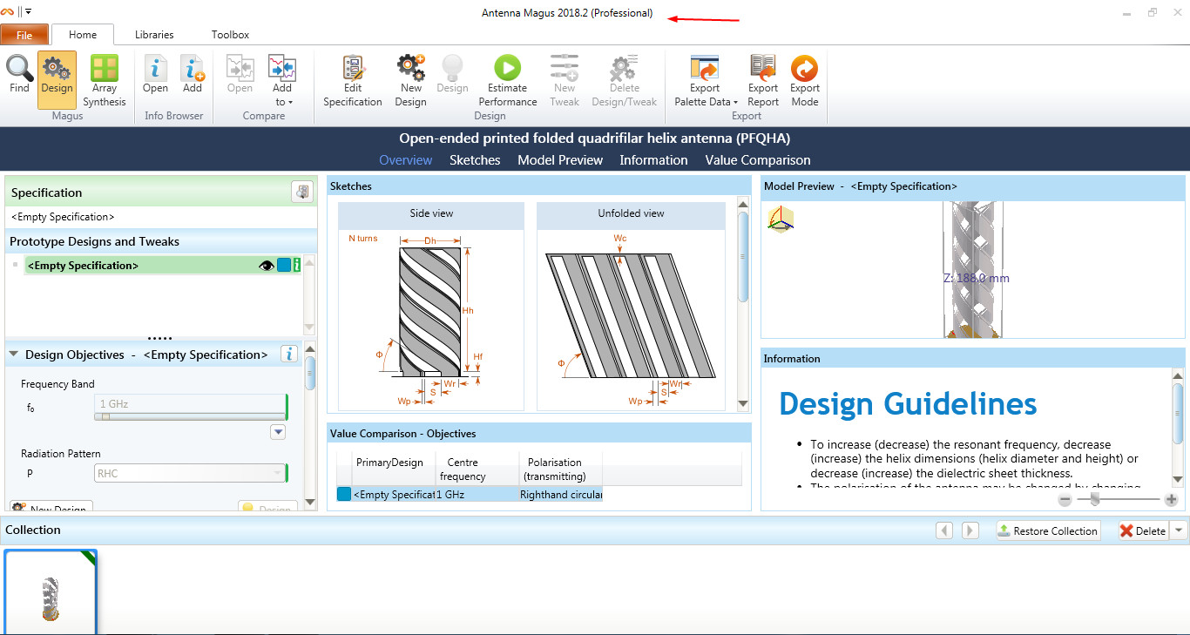The image size is (1190, 635).
Task: Go to the Overview view
Action: (406, 160)
